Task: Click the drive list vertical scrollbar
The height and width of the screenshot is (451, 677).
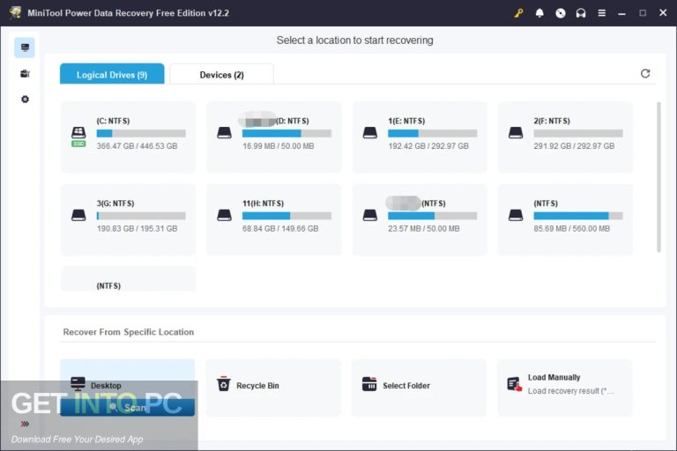Action: (658, 177)
